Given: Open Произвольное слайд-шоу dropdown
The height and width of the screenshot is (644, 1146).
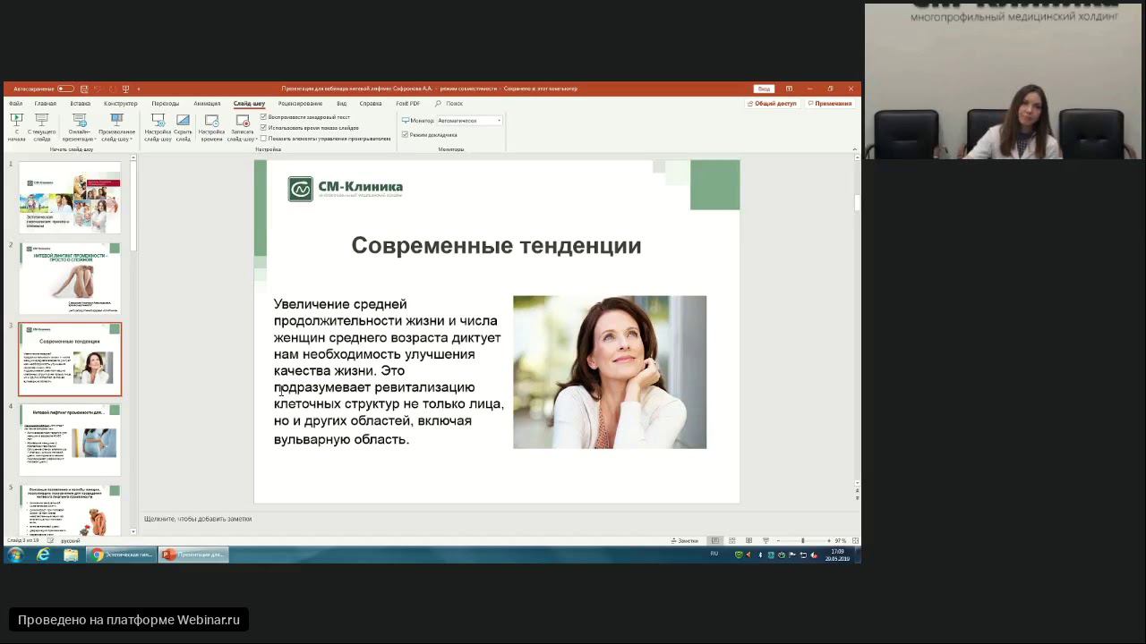Looking at the screenshot, I should [x=116, y=127].
